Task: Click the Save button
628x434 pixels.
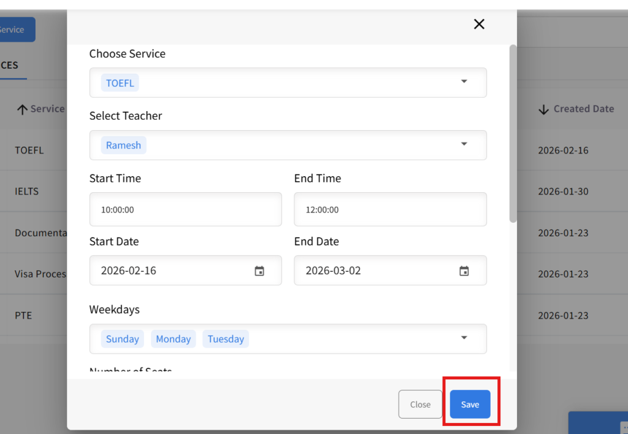Action: 470,405
